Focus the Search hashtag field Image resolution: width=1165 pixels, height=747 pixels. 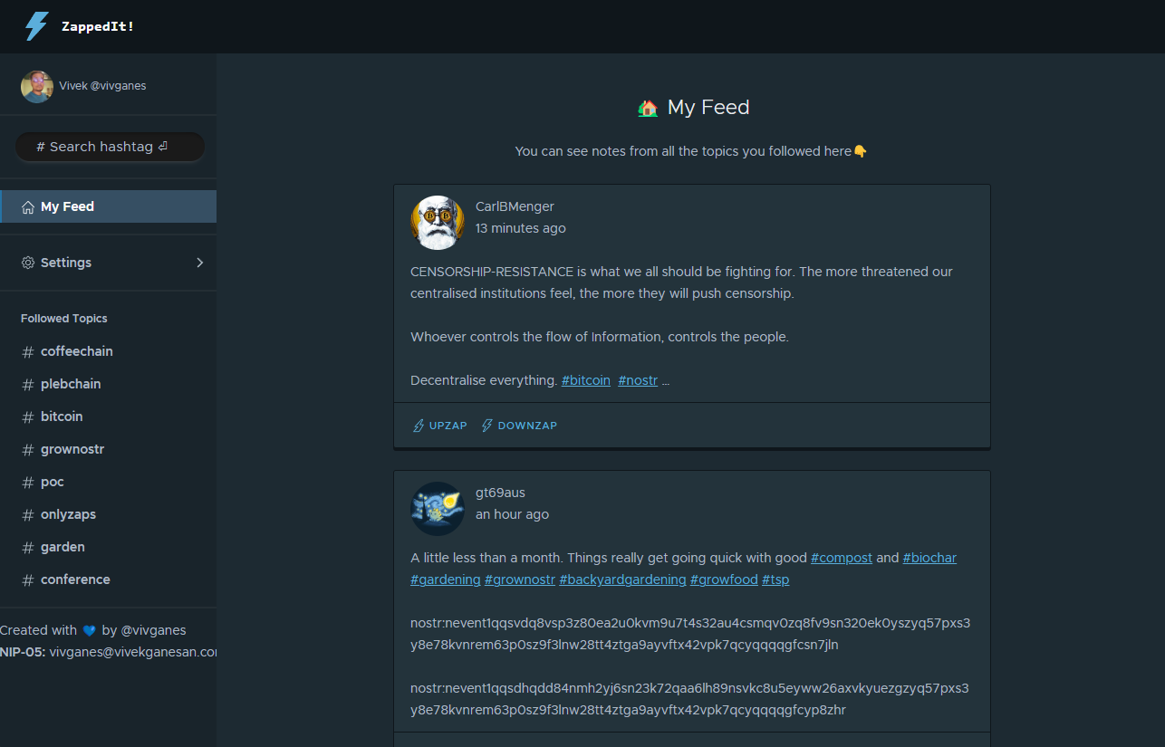(x=110, y=147)
